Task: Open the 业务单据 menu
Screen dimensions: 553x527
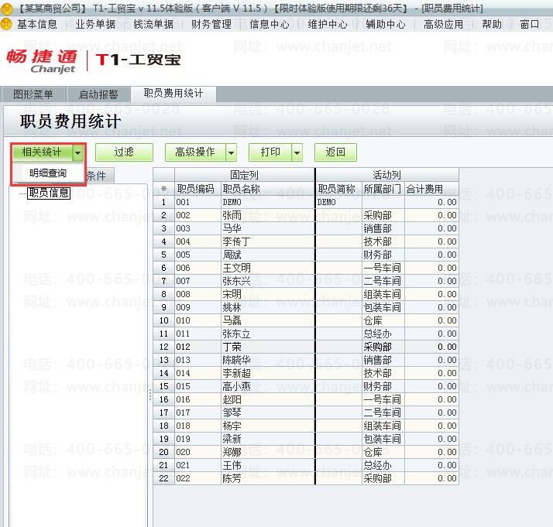Action: tap(95, 24)
